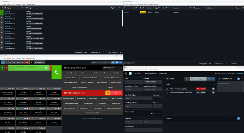Click the Standby radio phrase button
Image resolution: width=244 pixels, height=133 pixels.
[x=117, y=73]
